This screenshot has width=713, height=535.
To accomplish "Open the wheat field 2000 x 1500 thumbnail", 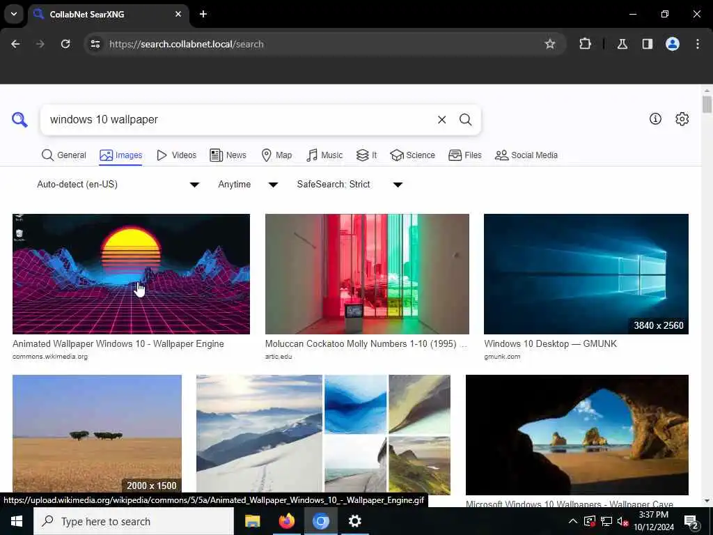I will [97, 435].
